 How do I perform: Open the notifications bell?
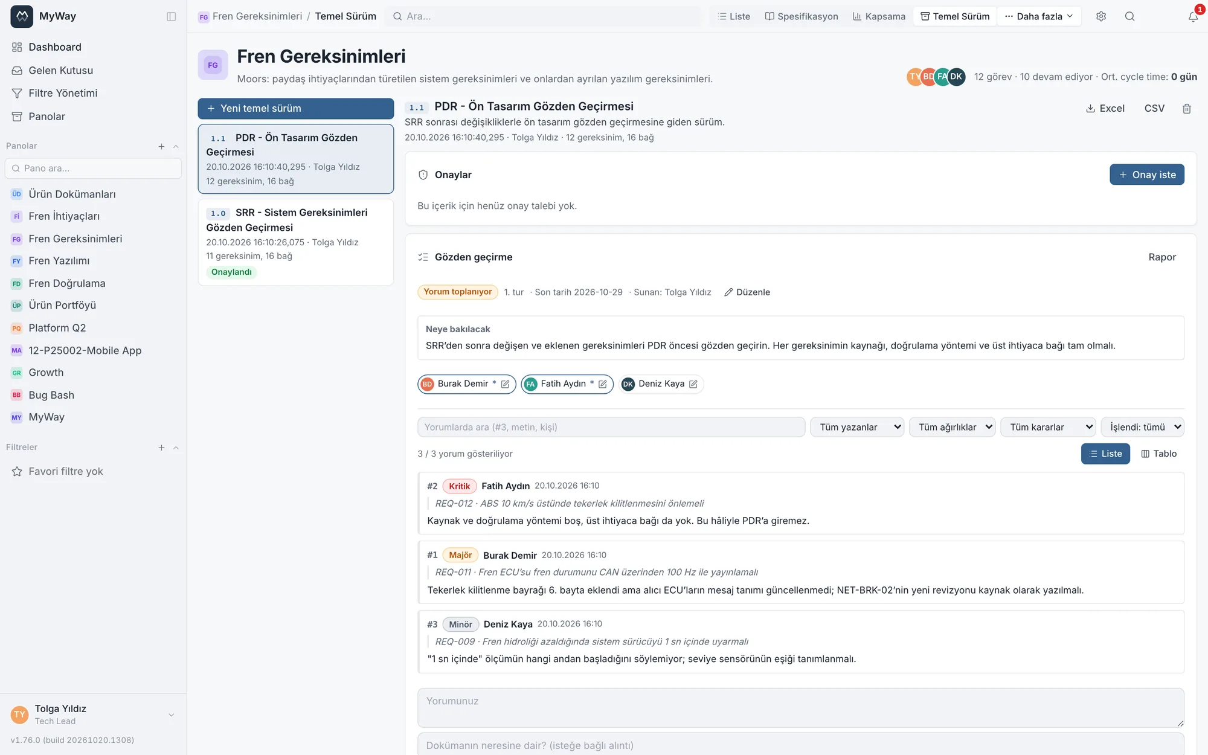pyautogui.click(x=1193, y=16)
